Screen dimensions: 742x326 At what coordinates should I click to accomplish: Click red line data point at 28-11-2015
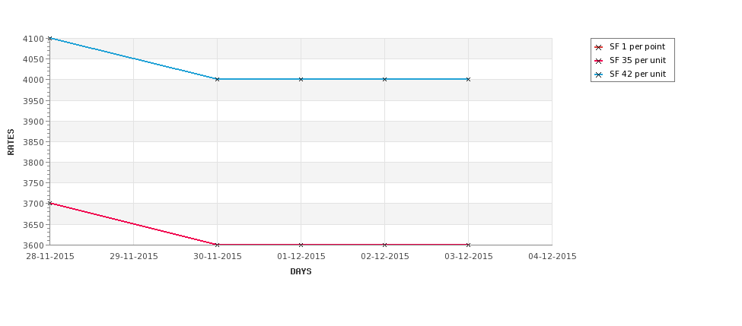click(x=49, y=203)
